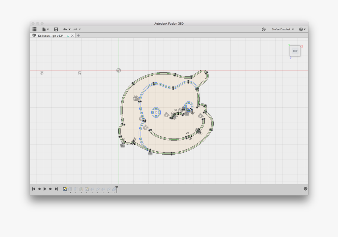The image size is (338, 237).
Task: Play the design history timeline
Action: point(45,189)
